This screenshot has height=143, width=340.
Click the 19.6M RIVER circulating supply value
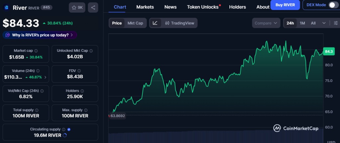pyautogui.click(x=47, y=135)
